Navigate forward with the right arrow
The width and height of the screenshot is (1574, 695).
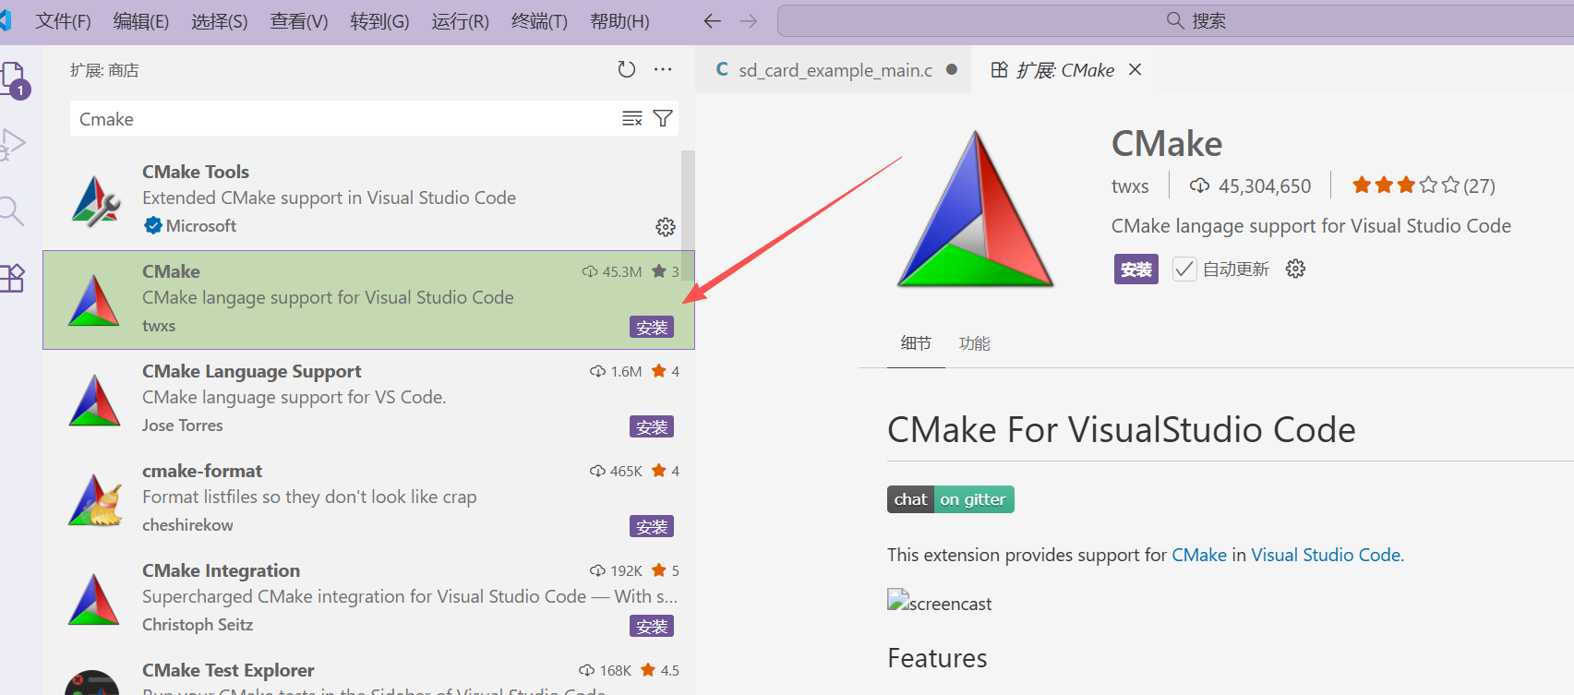(x=749, y=21)
